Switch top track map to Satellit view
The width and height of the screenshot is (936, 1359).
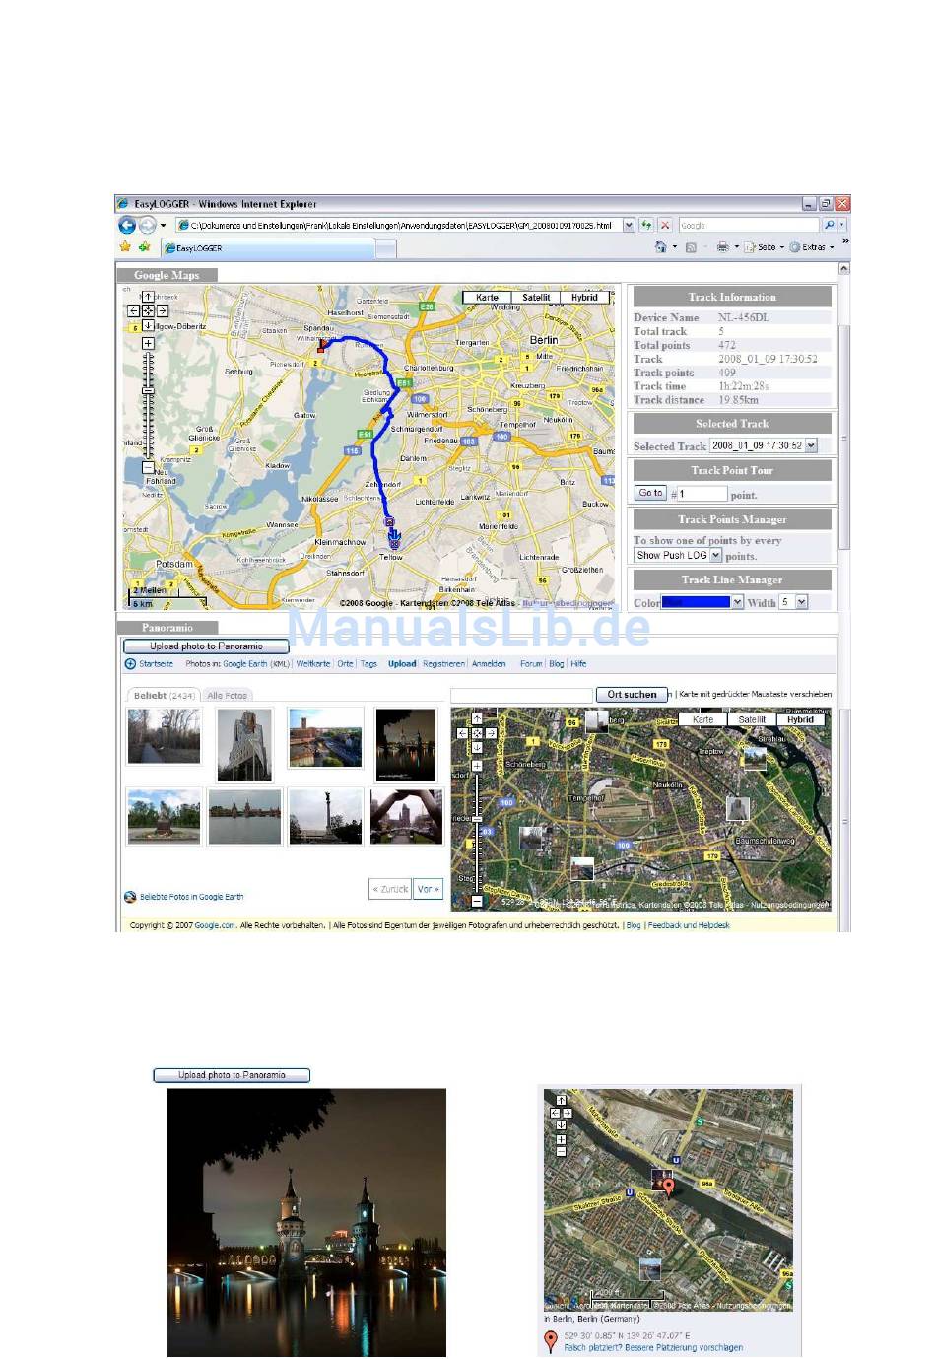coord(536,297)
